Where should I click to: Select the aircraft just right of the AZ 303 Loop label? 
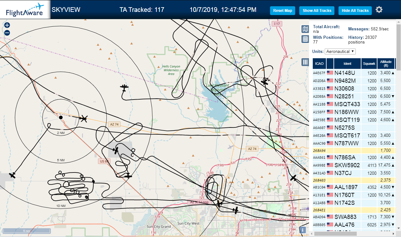pos(219,204)
